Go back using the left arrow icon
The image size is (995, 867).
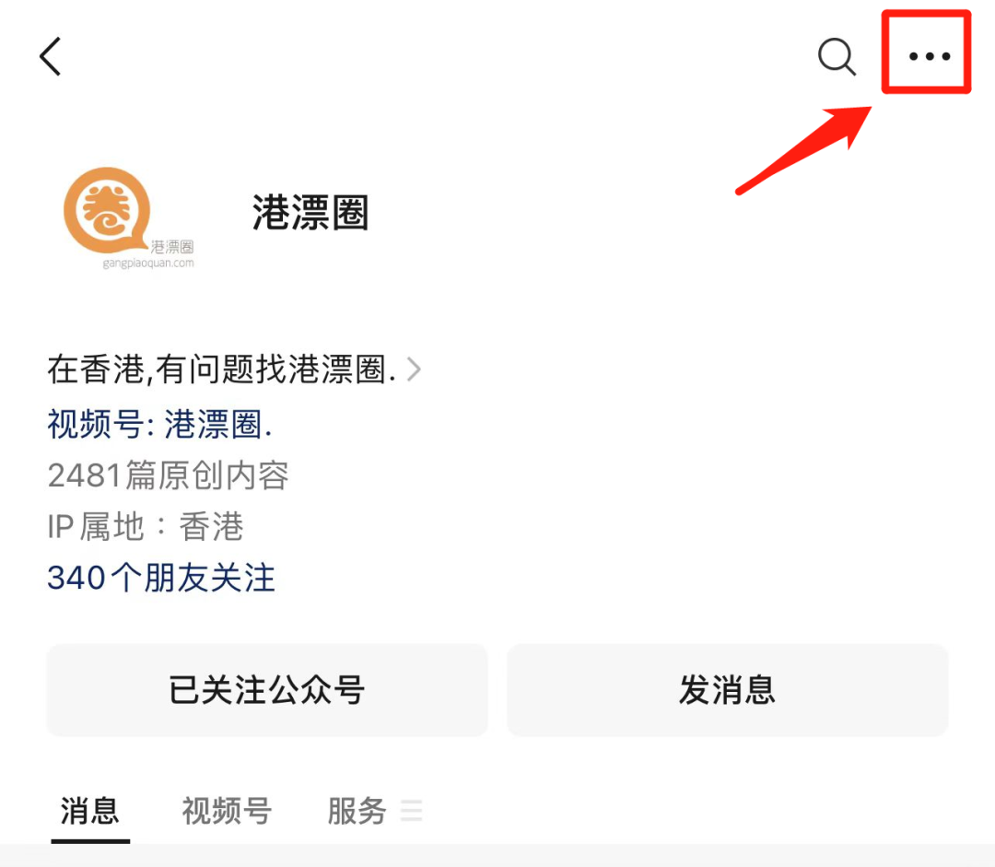click(x=50, y=56)
